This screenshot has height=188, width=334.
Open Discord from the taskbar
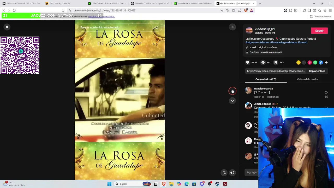pyautogui.click(x=202, y=184)
